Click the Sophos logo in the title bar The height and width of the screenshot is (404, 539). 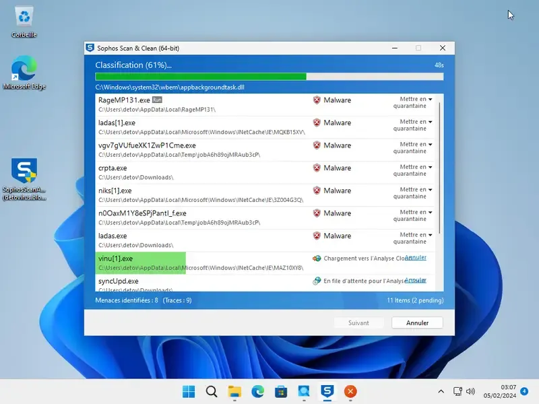click(90, 48)
